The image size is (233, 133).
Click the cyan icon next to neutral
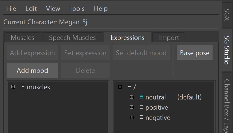click(141, 97)
